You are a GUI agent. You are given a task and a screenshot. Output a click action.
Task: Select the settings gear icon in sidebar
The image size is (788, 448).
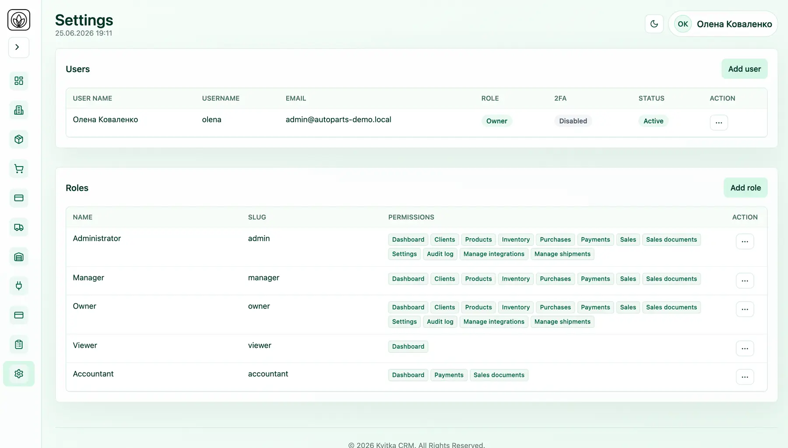click(x=19, y=374)
